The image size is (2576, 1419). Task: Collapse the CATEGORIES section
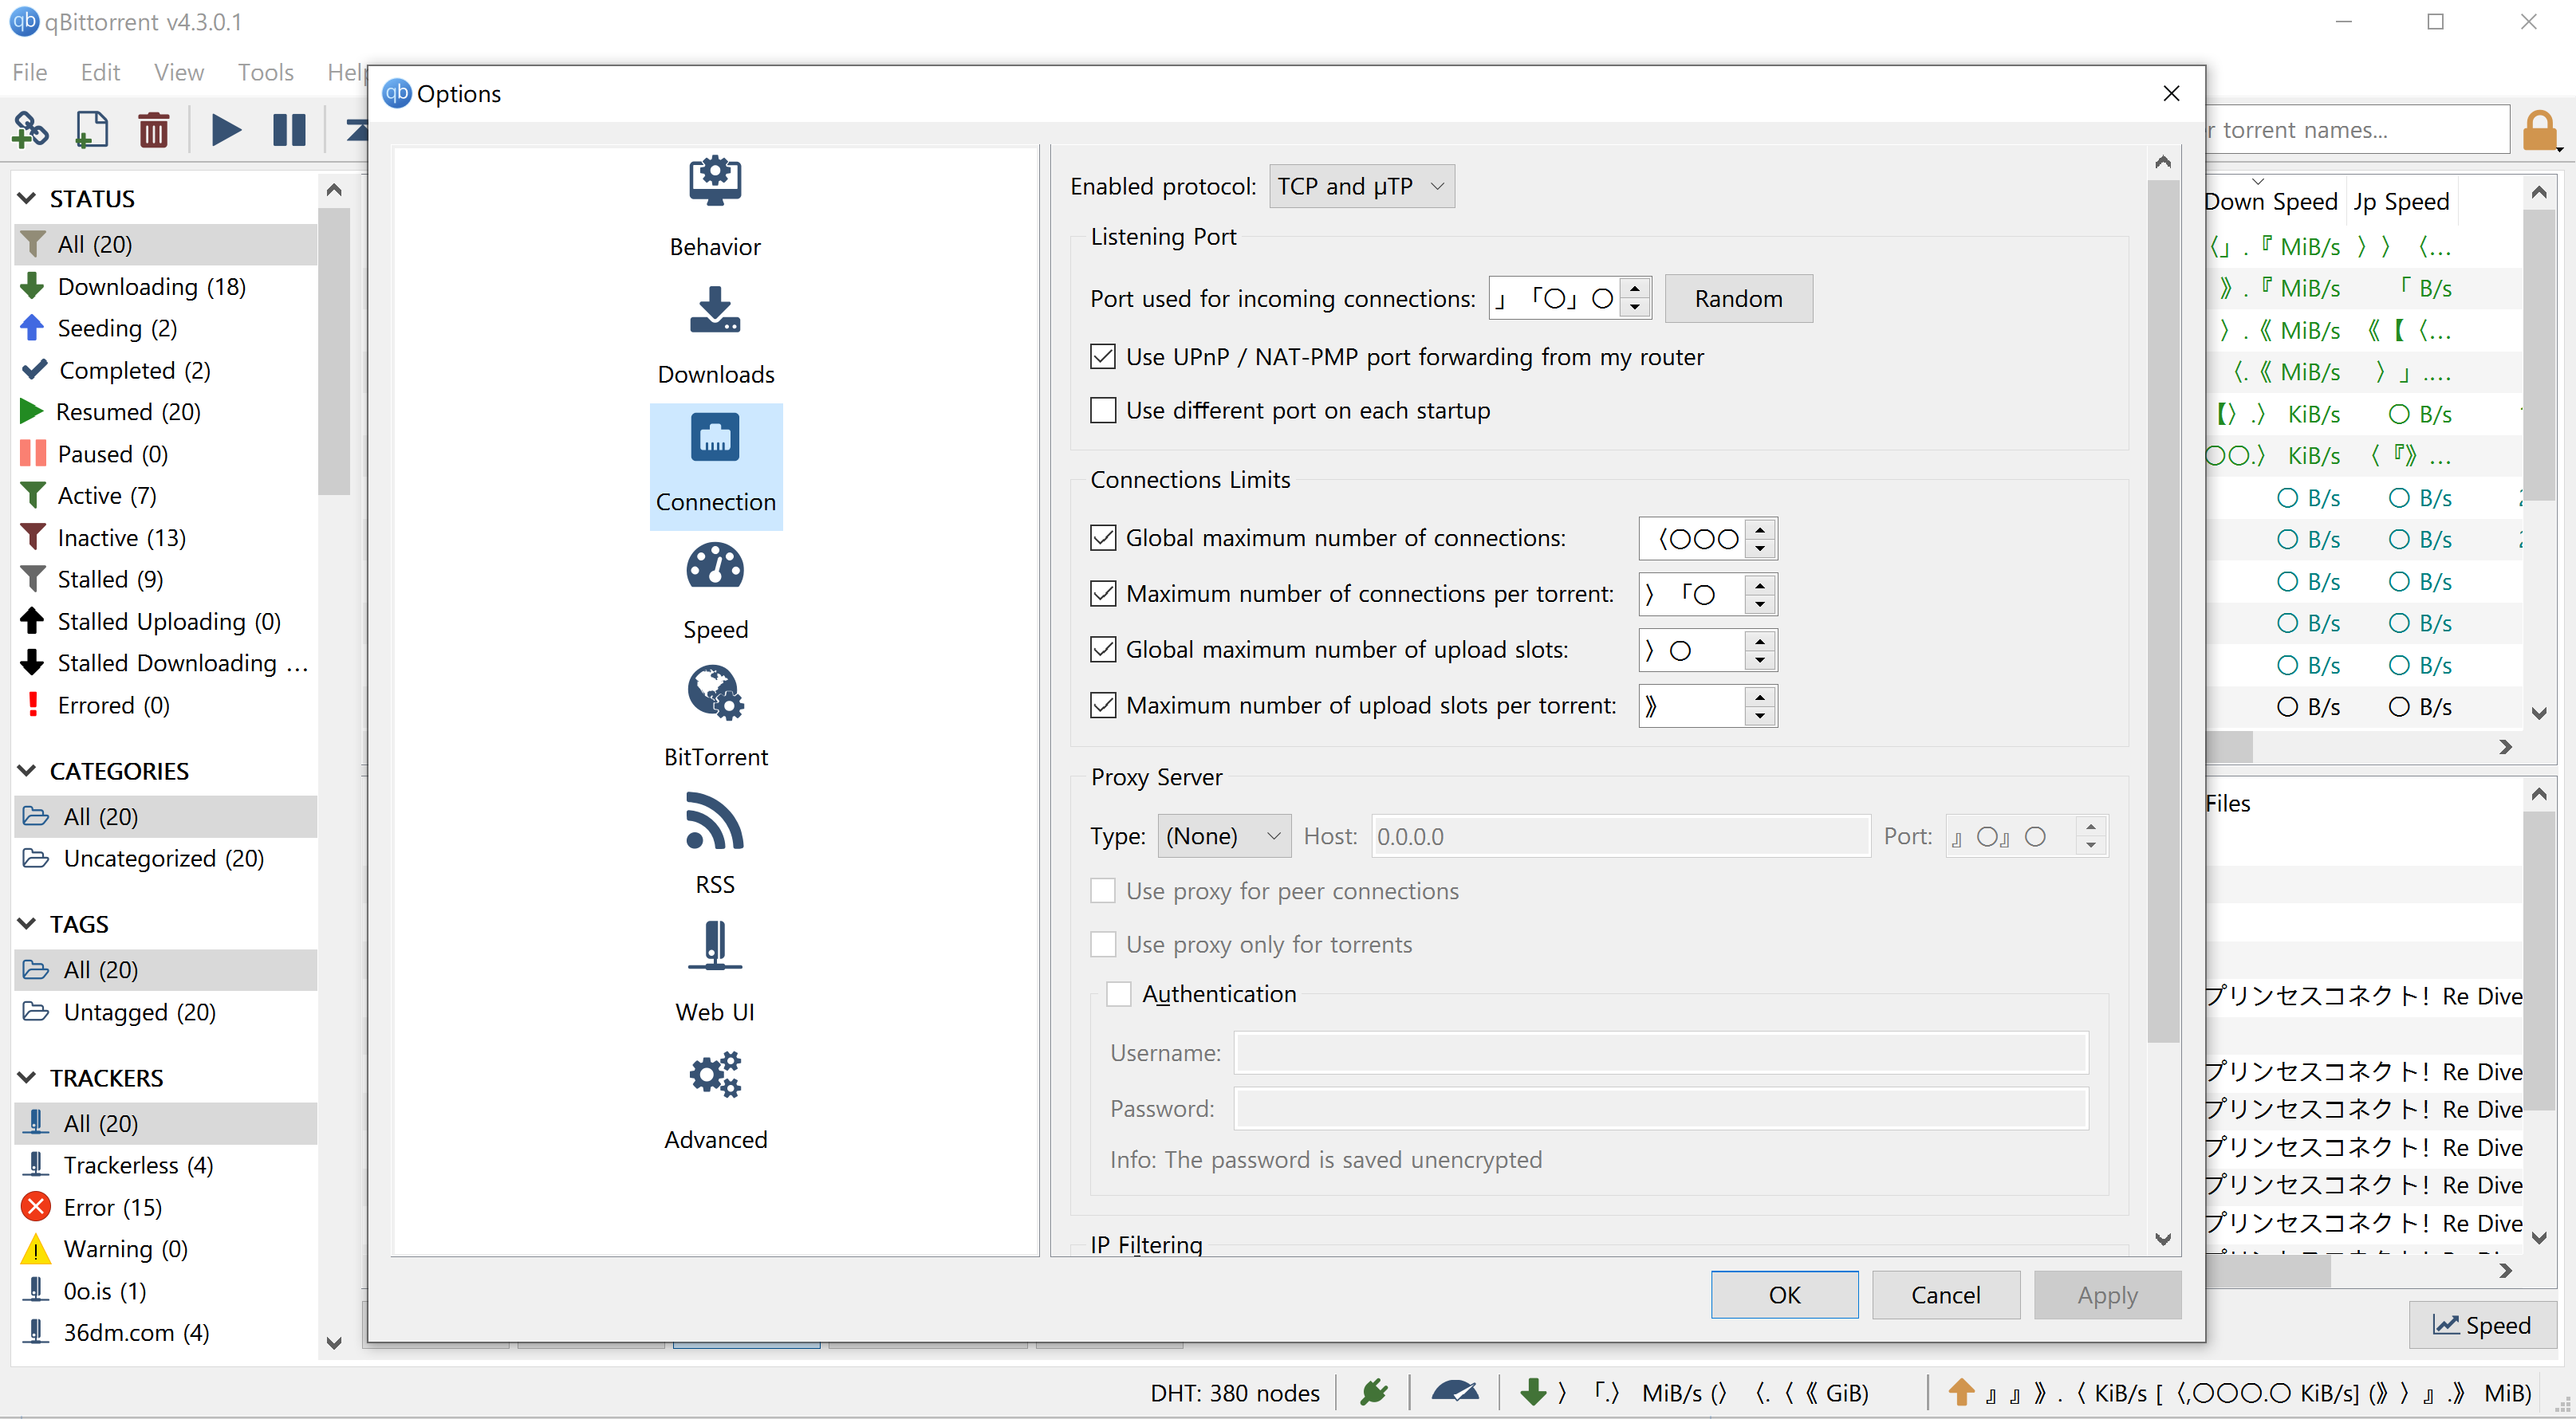tap(27, 770)
